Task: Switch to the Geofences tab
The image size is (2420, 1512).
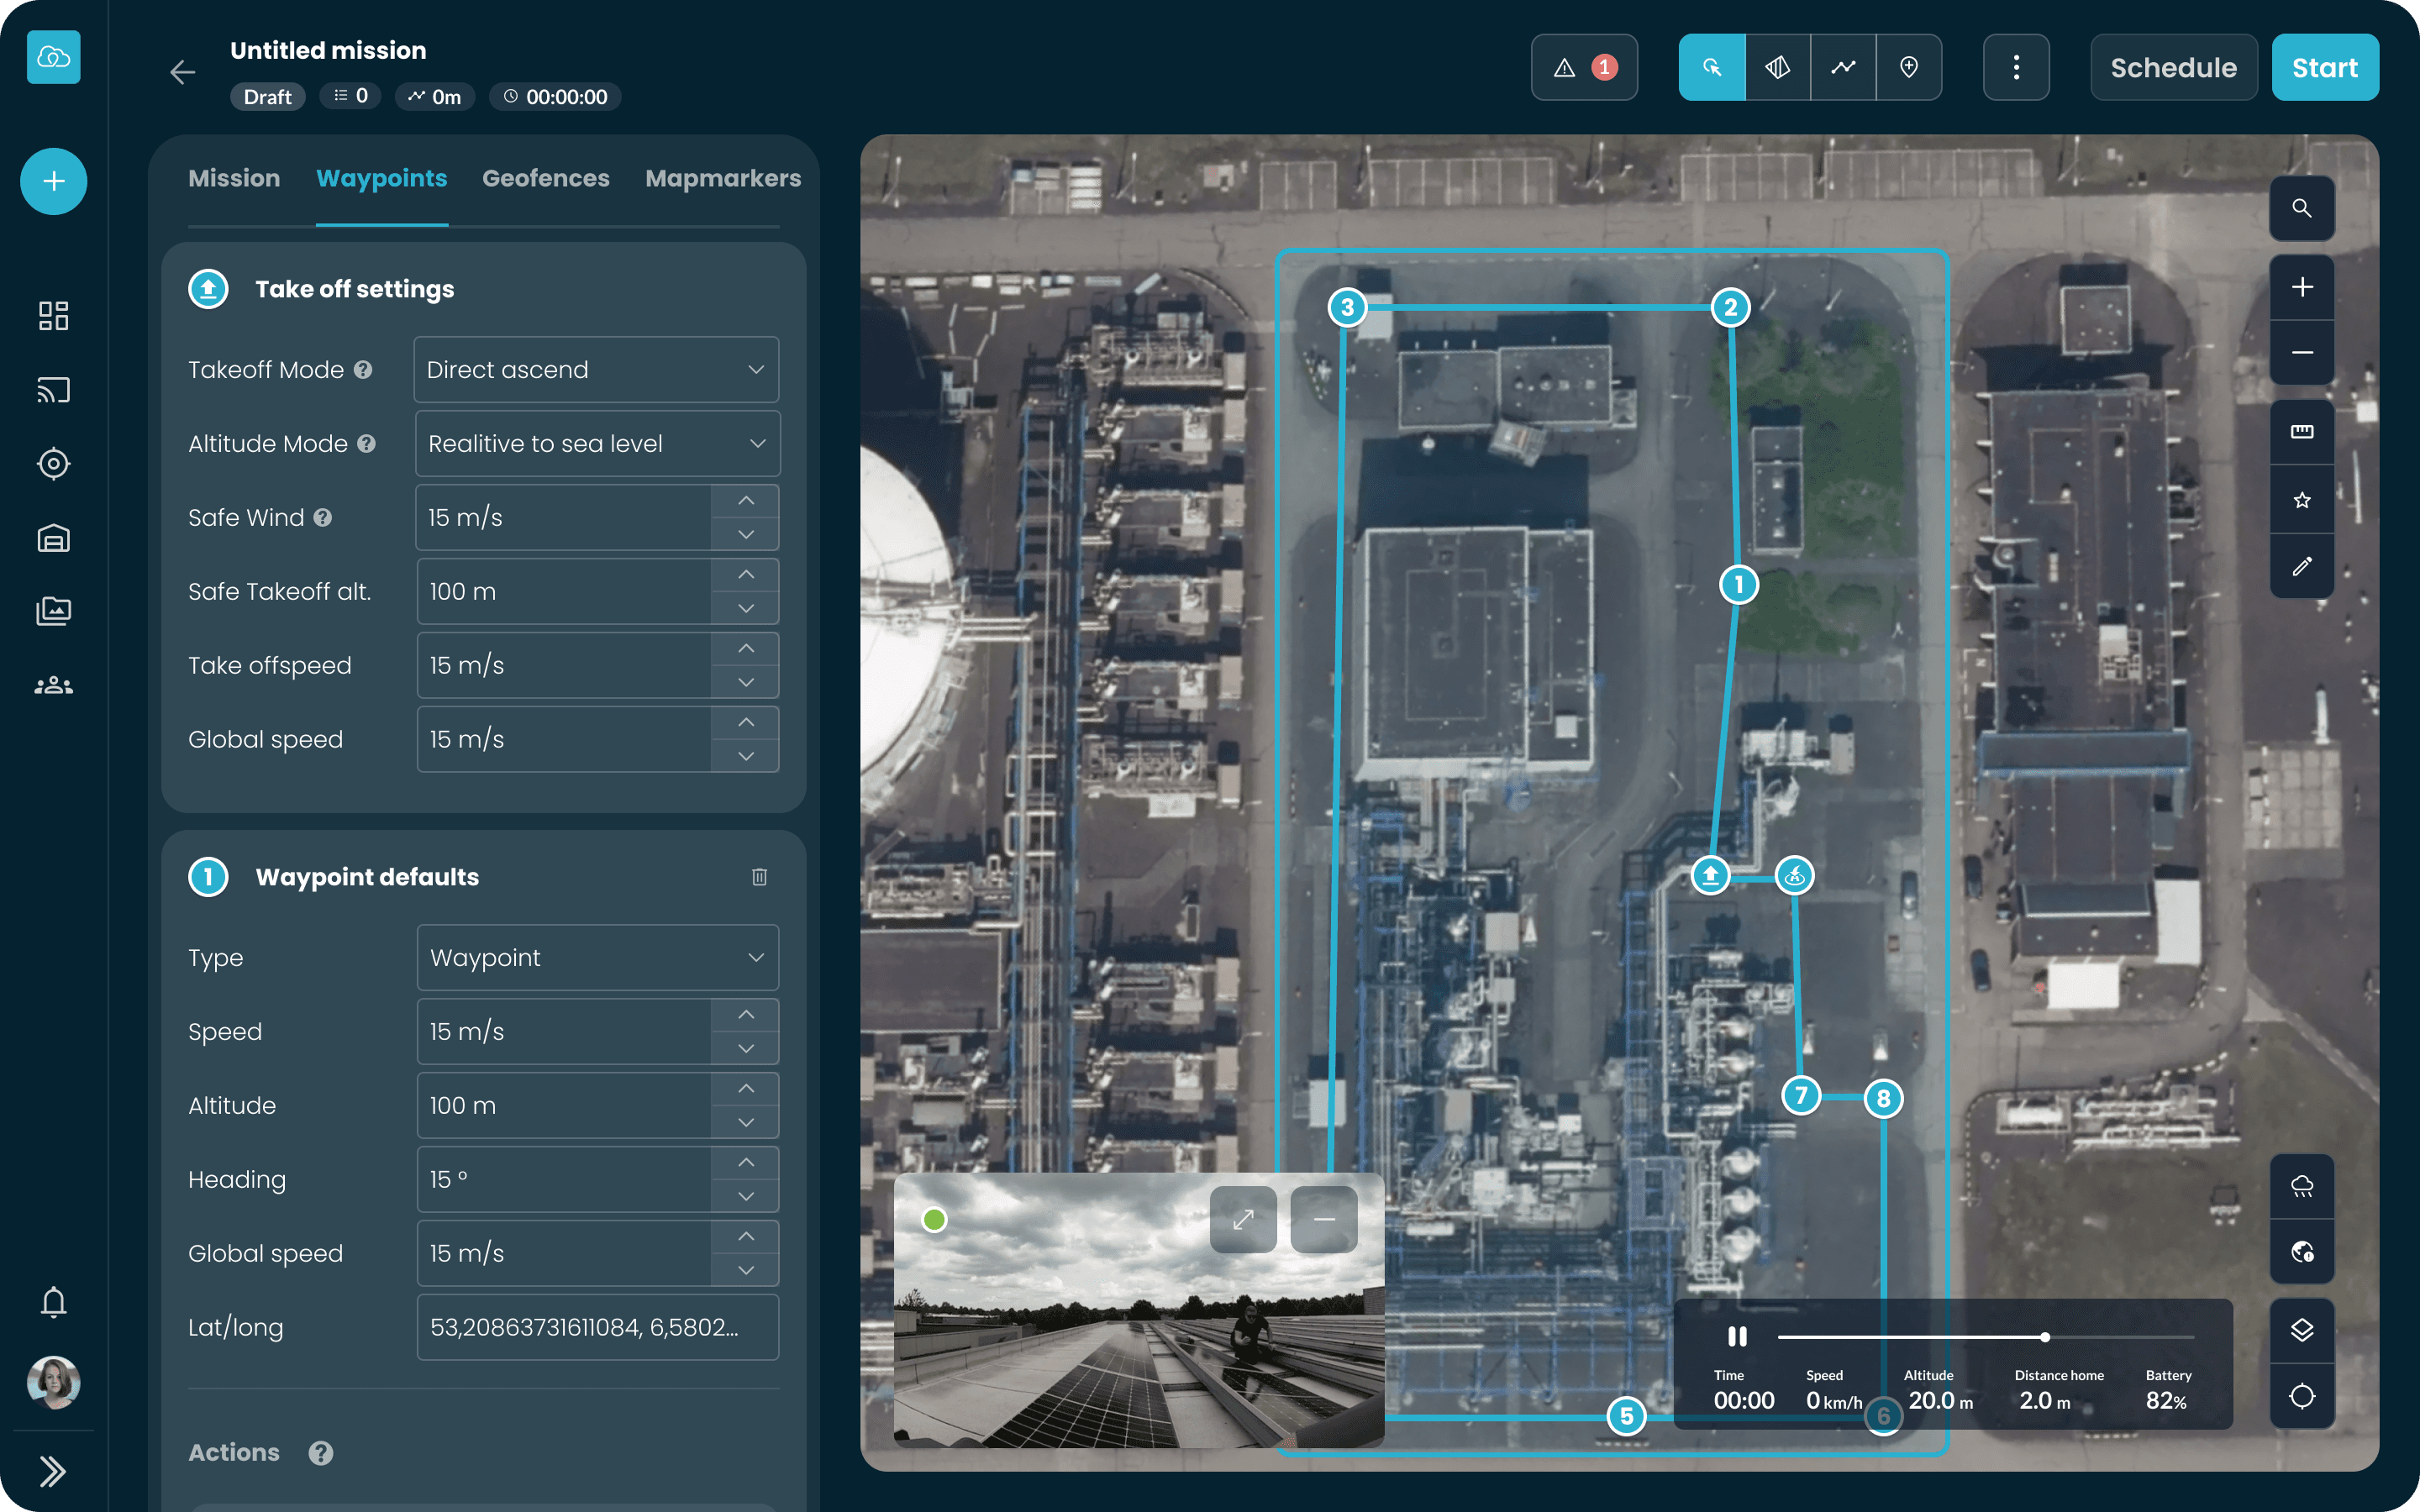Action: [x=546, y=178]
